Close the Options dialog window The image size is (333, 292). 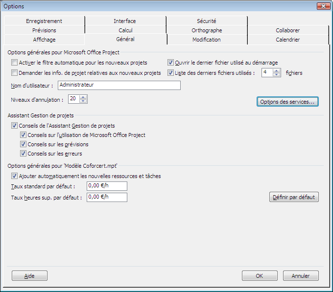coord(323,6)
